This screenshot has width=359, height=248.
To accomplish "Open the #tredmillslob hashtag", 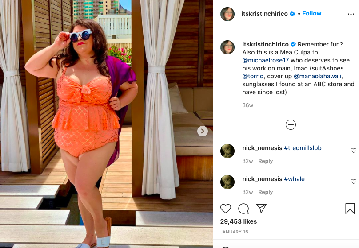I will click(x=303, y=148).
